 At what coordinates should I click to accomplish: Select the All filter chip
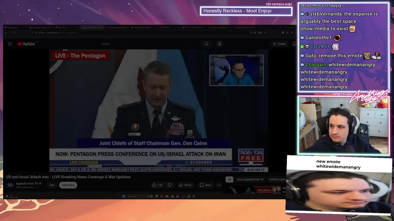pos(229,180)
